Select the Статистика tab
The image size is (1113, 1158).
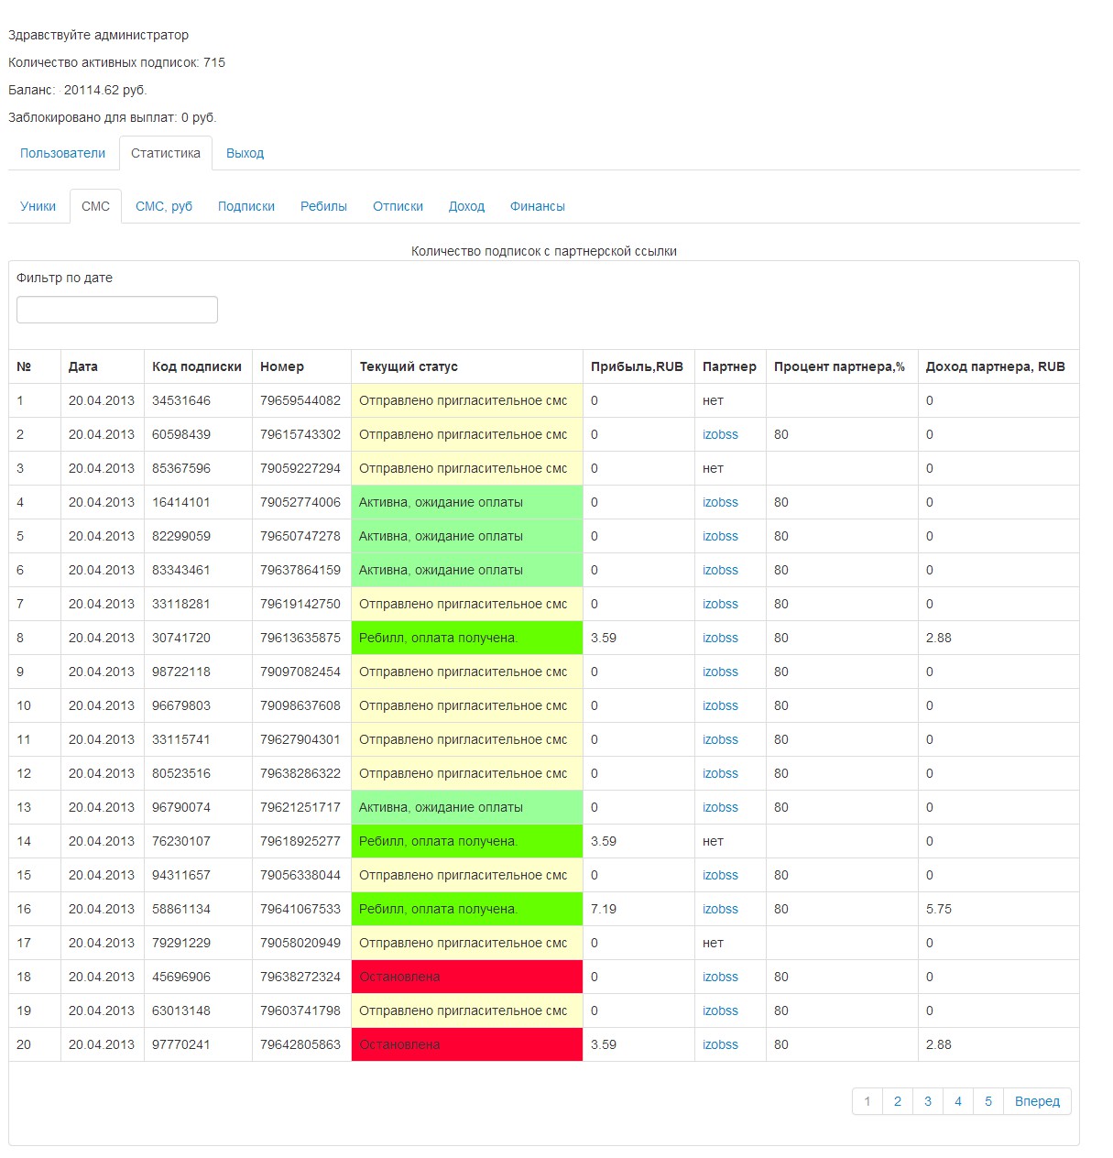166,153
